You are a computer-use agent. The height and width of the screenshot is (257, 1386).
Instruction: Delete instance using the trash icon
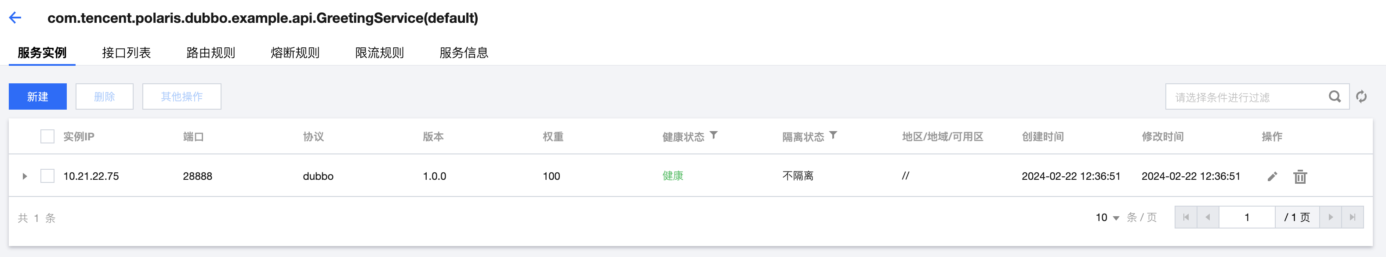coord(1300,176)
